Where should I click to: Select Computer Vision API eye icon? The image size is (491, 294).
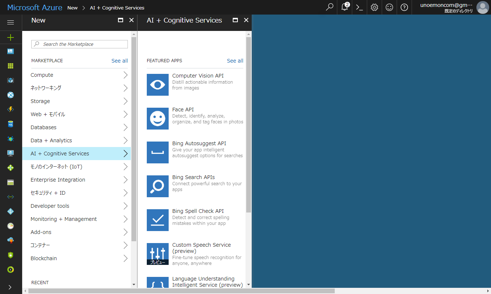pyautogui.click(x=158, y=85)
